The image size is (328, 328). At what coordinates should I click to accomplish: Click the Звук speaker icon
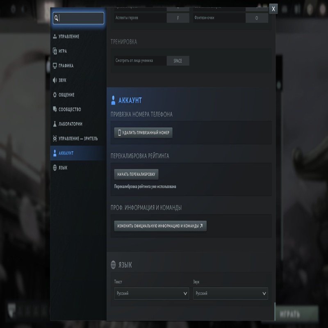(55, 80)
